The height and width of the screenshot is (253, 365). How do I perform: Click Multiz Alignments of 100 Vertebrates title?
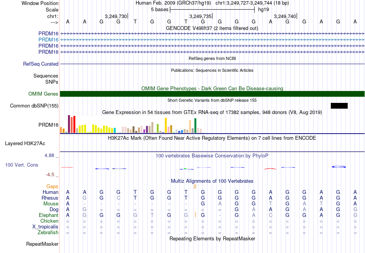click(212, 181)
